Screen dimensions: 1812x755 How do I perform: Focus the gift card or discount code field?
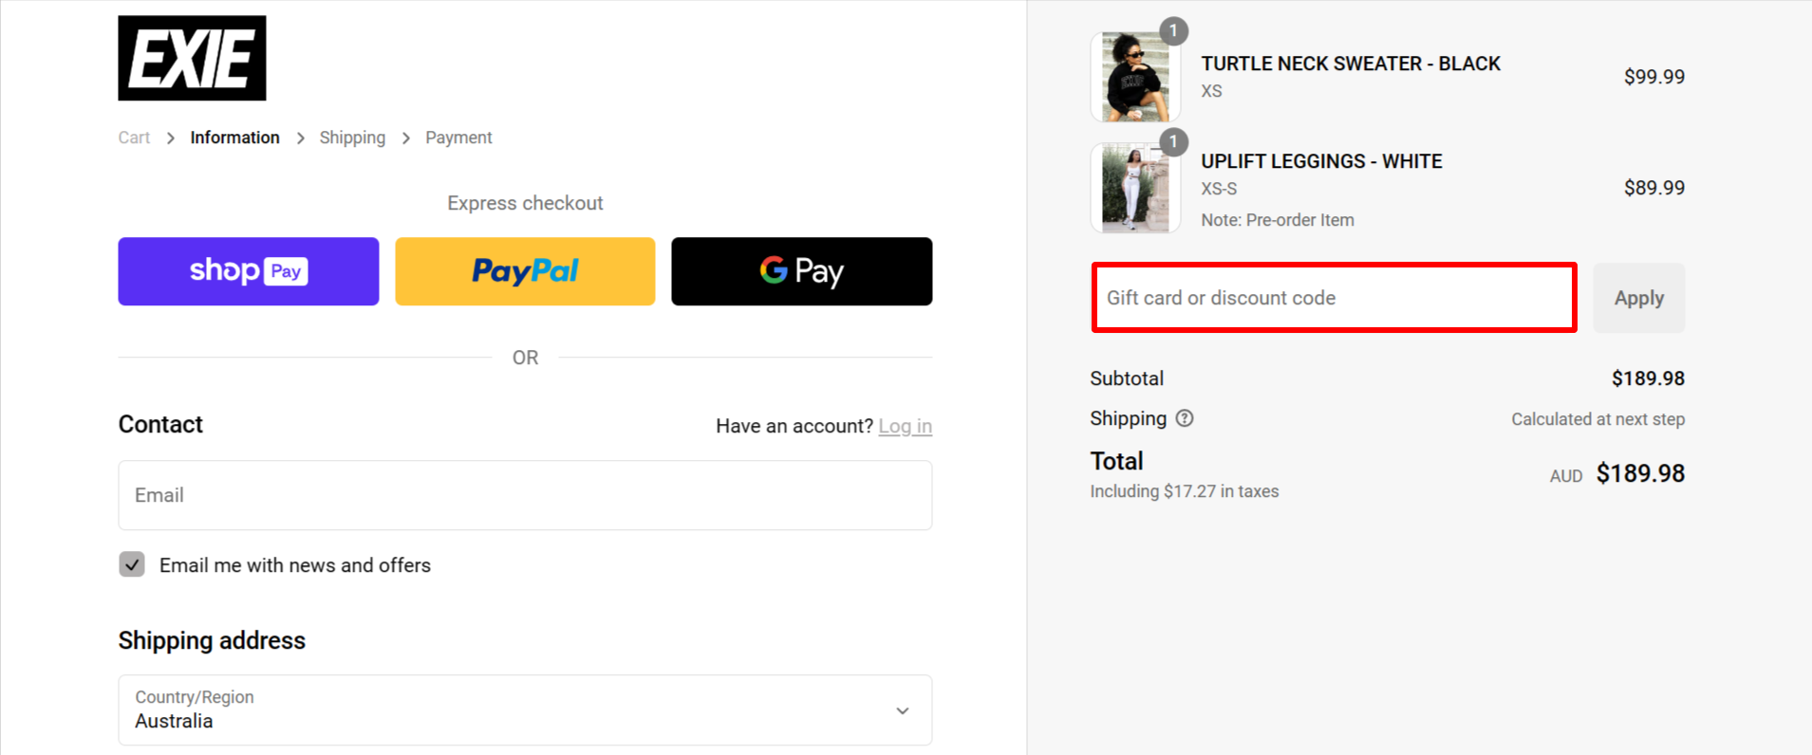pos(1333,297)
